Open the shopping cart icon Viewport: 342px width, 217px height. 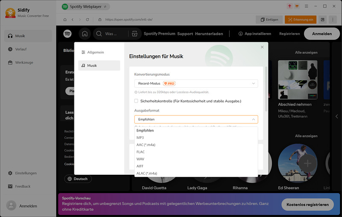point(297,6)
